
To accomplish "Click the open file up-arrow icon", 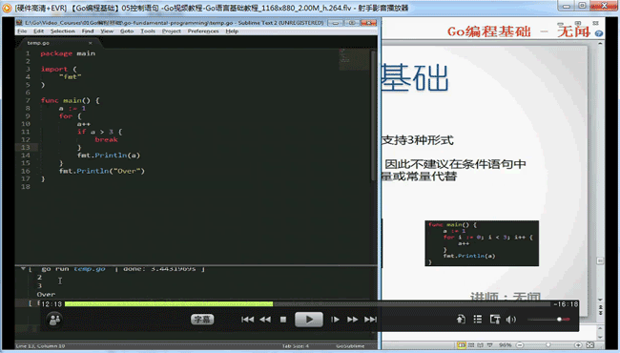I will pos(461,319).
